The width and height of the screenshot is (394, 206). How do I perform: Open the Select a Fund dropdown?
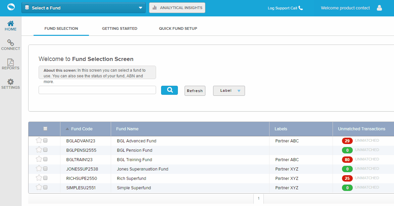click(83, 8)
